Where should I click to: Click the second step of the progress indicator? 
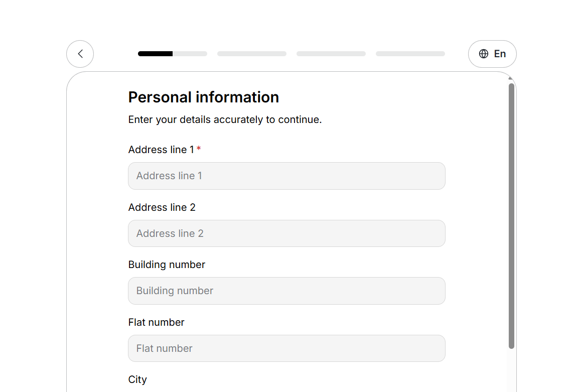(x=251, y=53)
